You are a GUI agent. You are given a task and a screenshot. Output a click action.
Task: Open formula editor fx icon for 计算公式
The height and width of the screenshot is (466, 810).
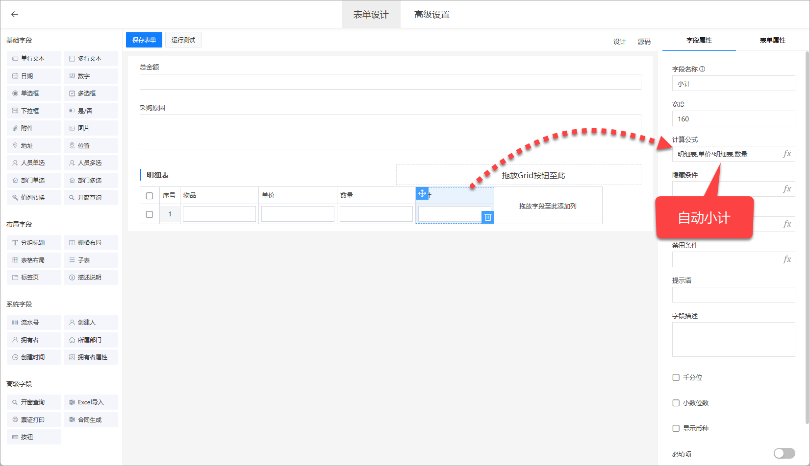(787, 154)
